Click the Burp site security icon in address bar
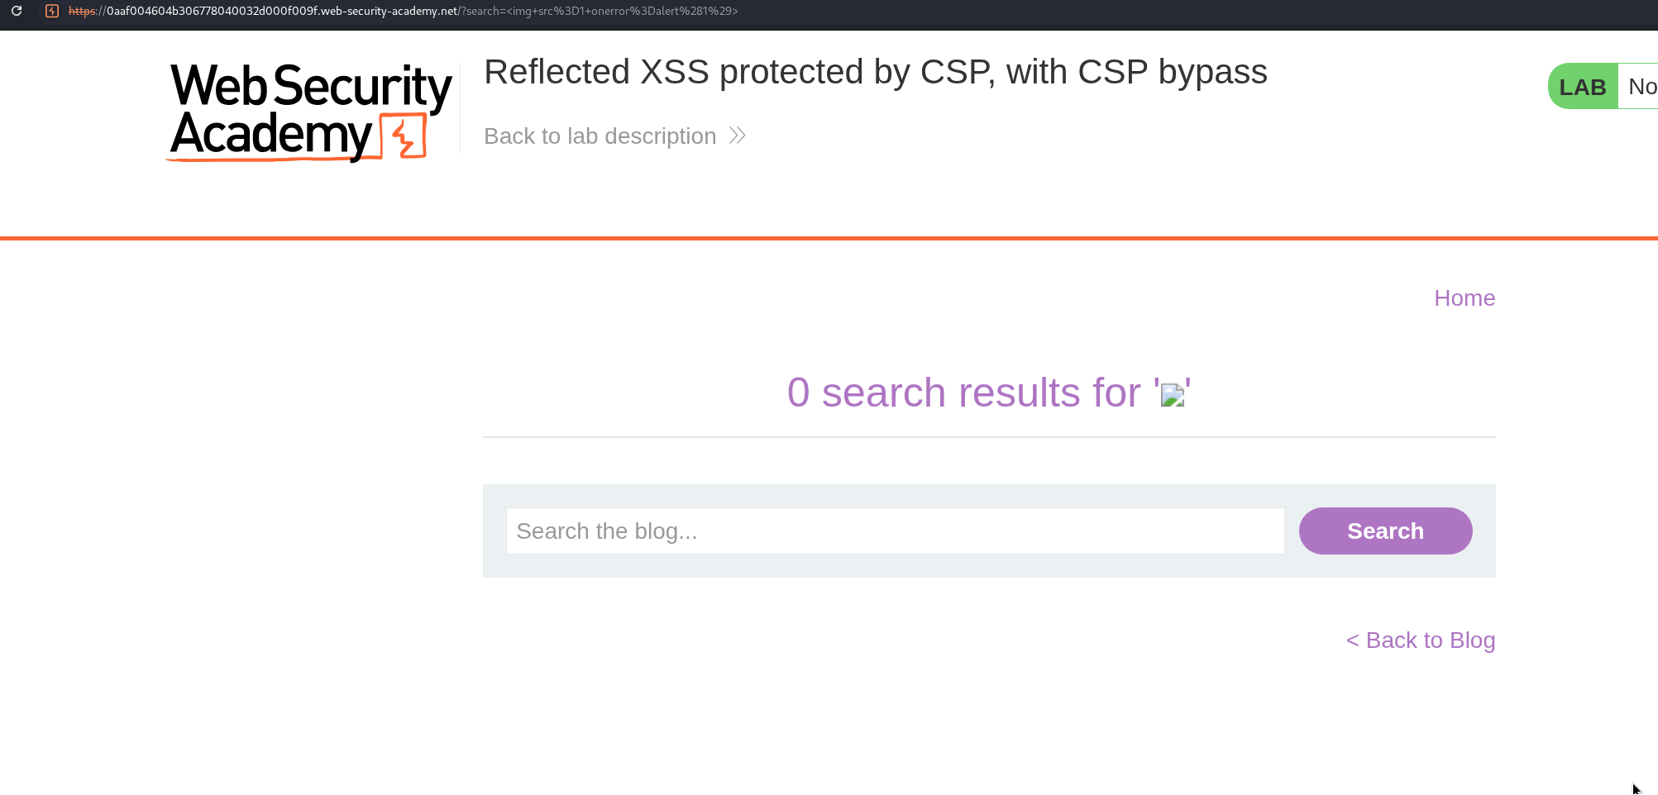The image size is (1658, 795). tap(52, 11)
